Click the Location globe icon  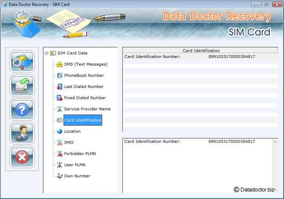click(x=60, y=131)
